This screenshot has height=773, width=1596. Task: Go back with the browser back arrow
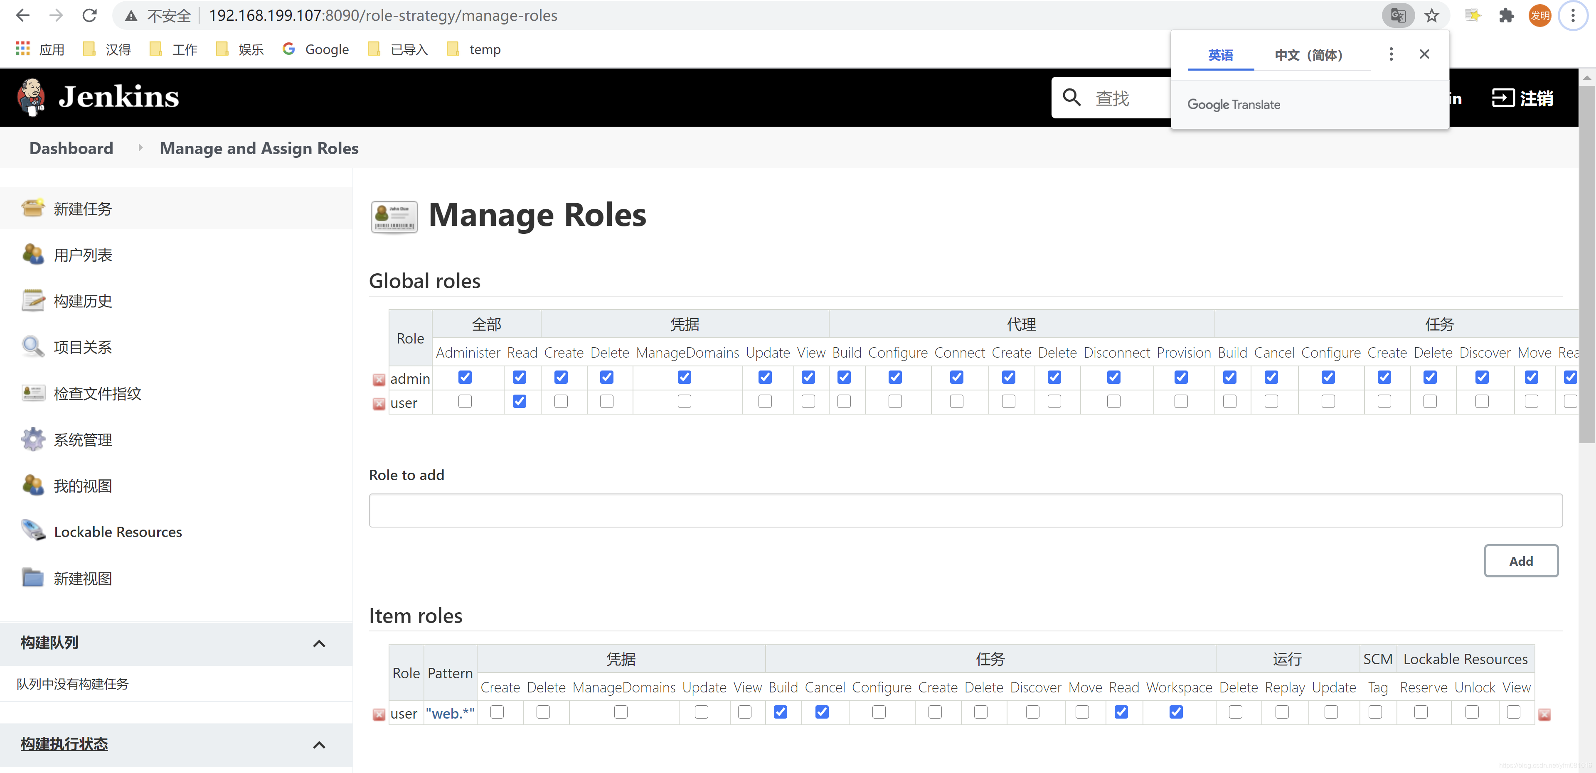(22, 15)
